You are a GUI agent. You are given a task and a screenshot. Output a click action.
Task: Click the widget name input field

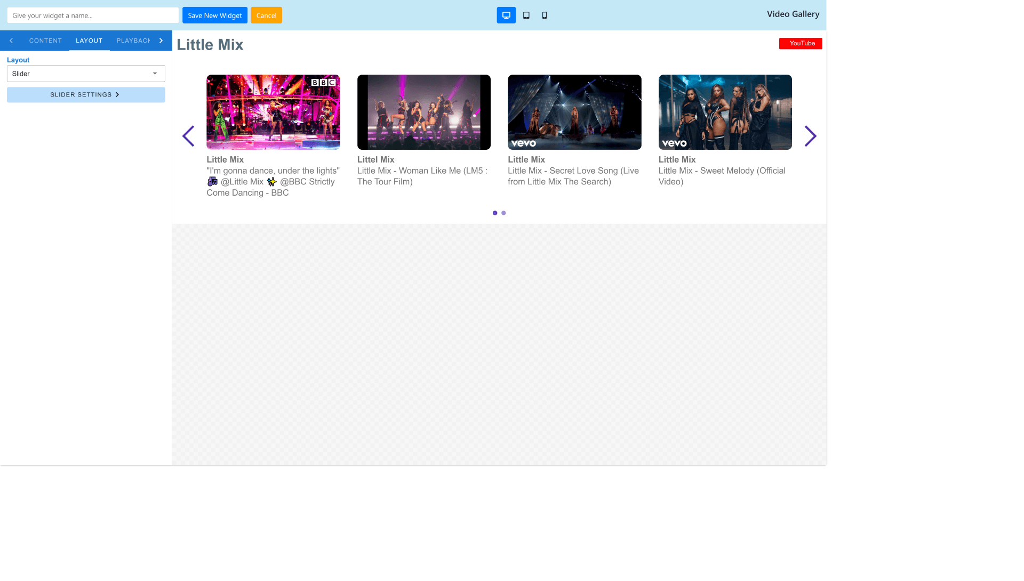pyautogui.click(x=92, y=15)
